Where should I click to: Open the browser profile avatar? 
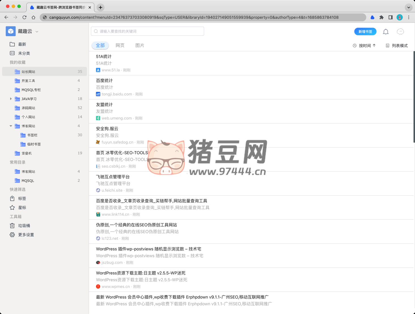(x=400, y=17)
